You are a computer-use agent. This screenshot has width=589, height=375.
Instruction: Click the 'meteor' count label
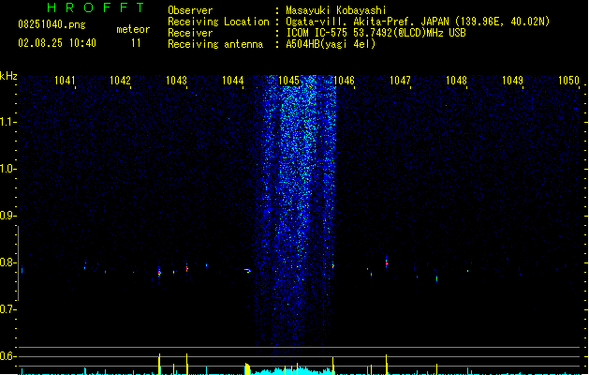point(133,29)
